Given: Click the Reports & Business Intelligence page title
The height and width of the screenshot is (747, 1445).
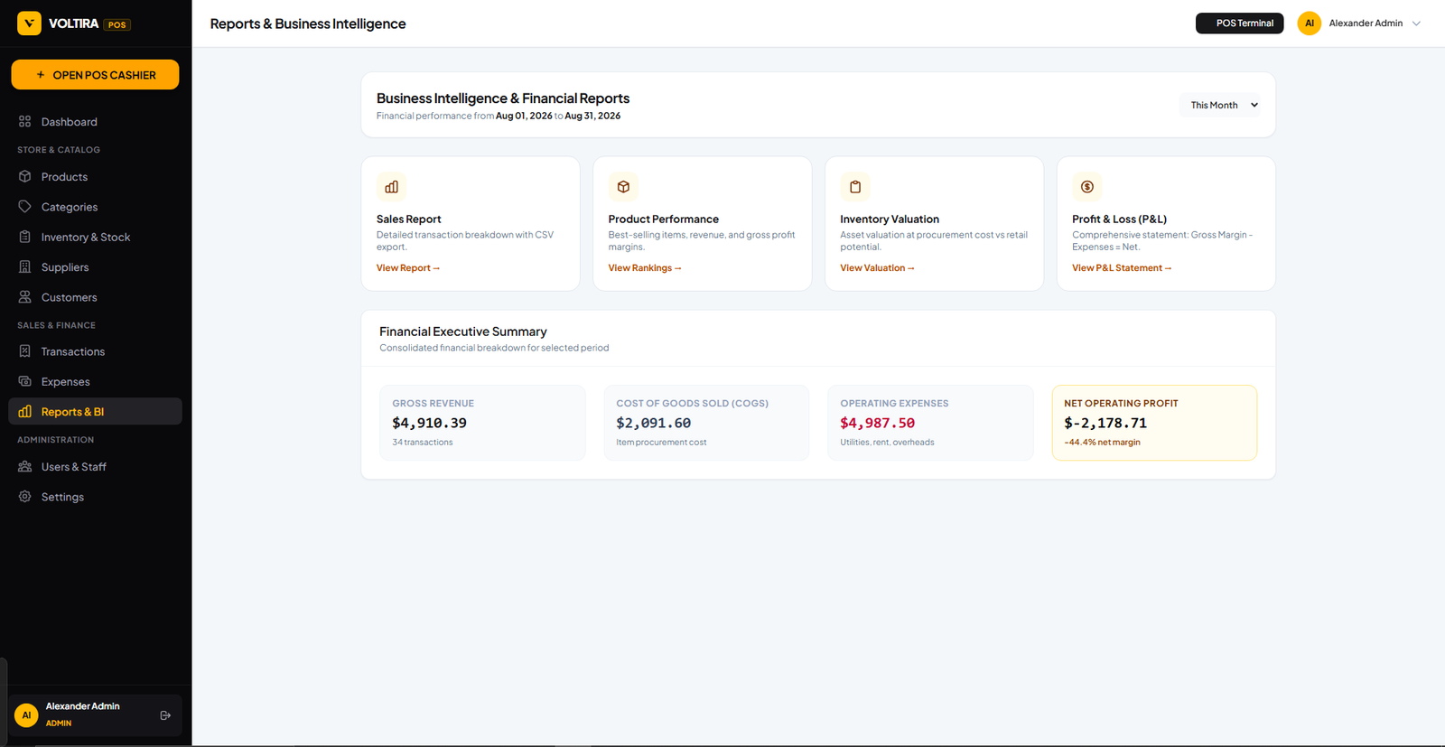Looking at the screenshot, I should pyautogui.click(x=308, y=23).
